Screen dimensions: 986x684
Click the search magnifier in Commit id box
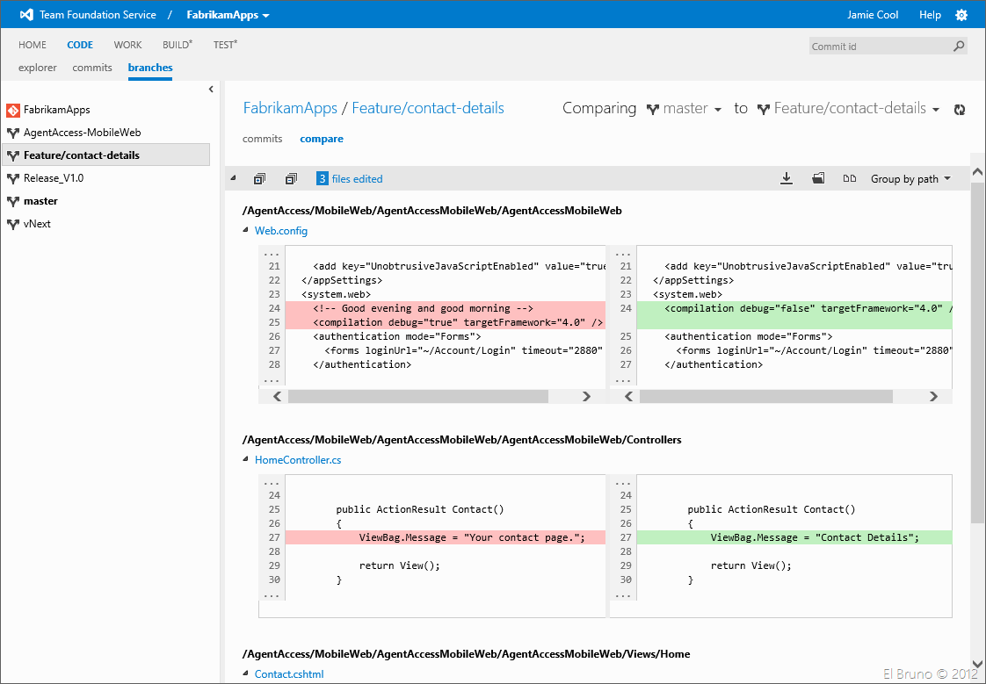tap(958, 47)
